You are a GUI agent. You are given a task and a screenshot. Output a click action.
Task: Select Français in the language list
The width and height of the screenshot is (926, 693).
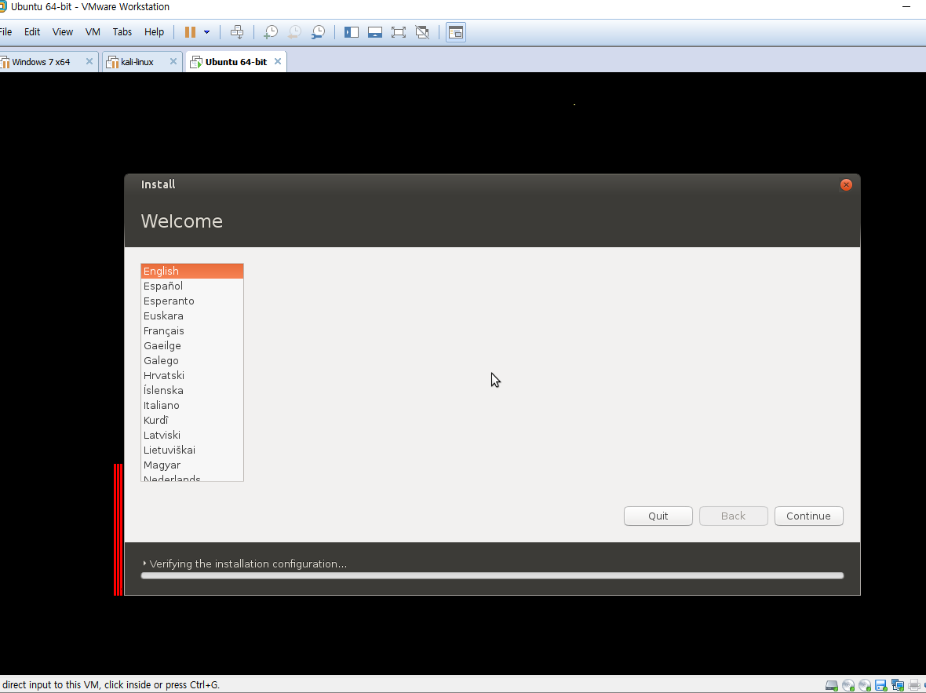[192, 331]
